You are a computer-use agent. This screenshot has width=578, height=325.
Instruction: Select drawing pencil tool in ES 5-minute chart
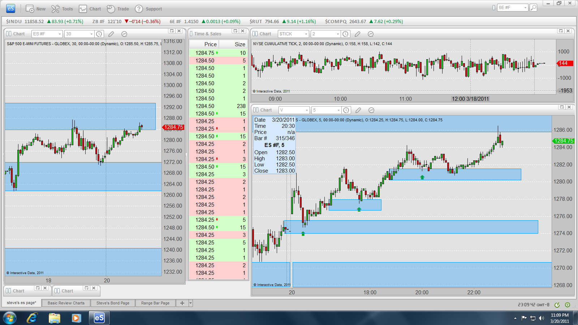pos(358,110)
